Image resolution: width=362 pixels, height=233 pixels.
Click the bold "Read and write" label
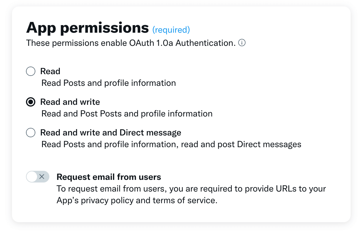70,102
